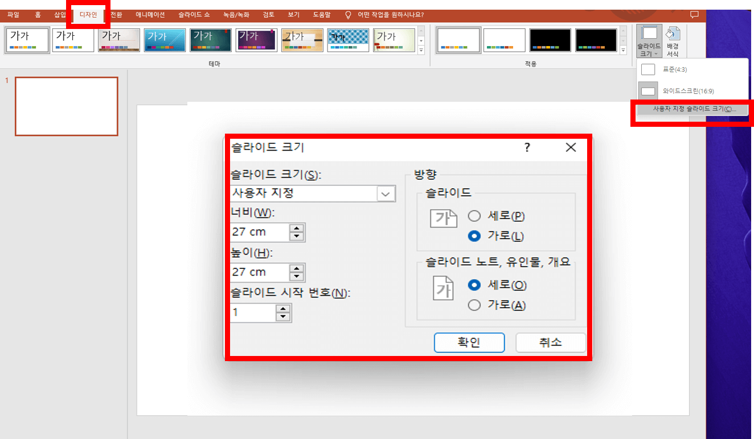Choose the black variant in 적용 group

(550, 40)
